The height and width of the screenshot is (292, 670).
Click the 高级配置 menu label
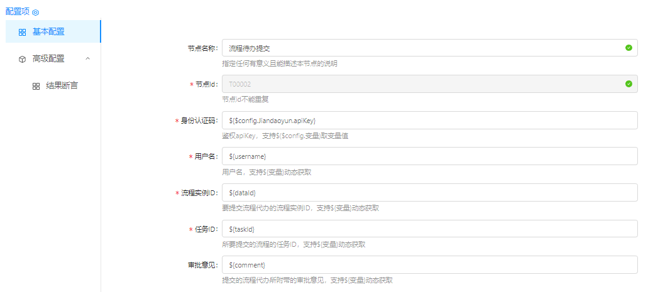48,58
